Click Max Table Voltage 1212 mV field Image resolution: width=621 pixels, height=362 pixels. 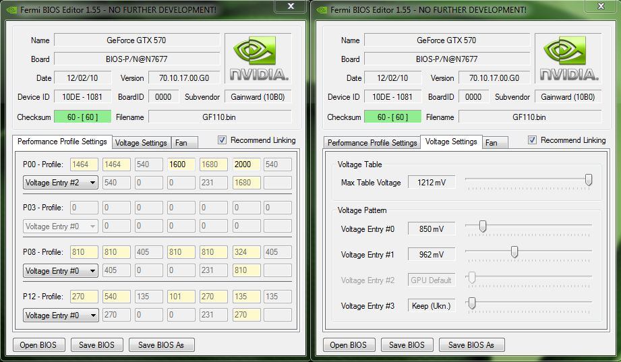pyautogui.click(x=432, y=183)
